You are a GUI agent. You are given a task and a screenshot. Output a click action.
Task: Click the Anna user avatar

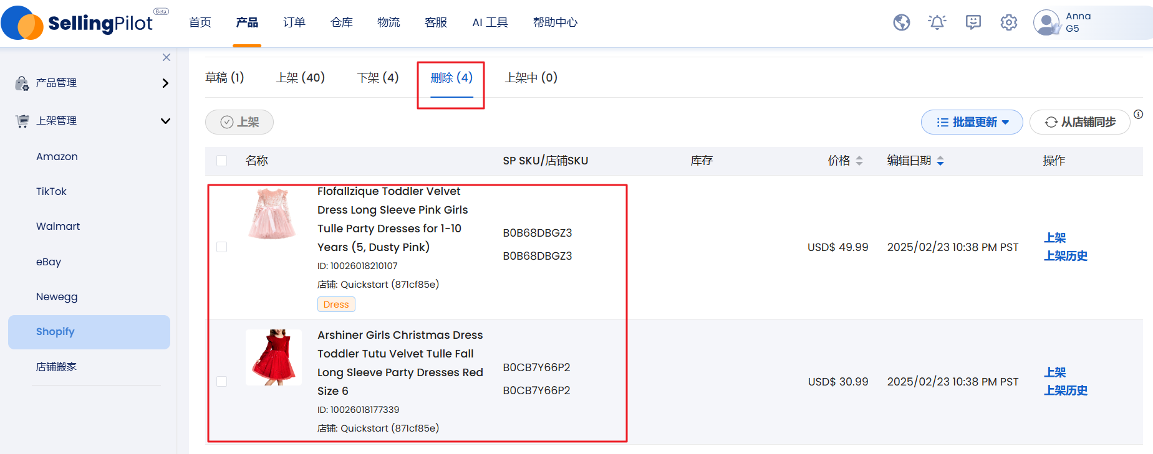1046,23
